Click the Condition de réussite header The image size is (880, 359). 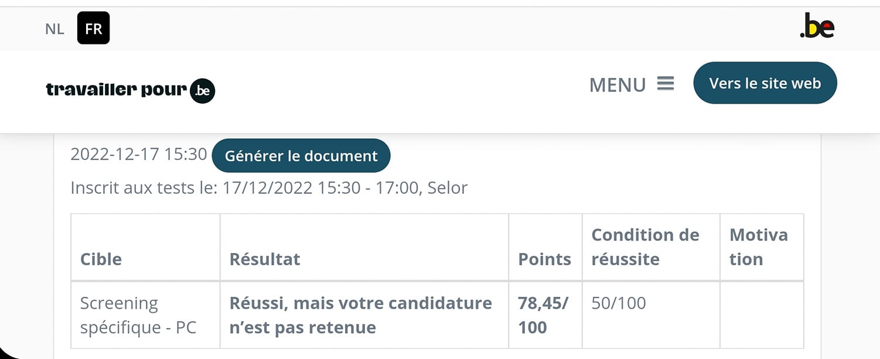click(x=644, y=247)
